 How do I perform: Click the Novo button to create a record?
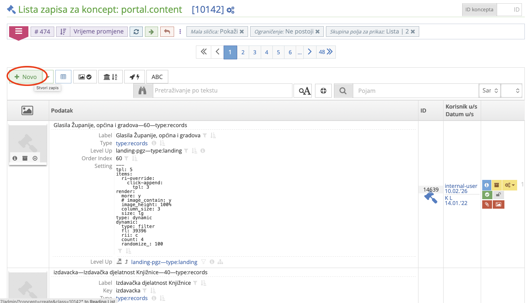[25, 76]
